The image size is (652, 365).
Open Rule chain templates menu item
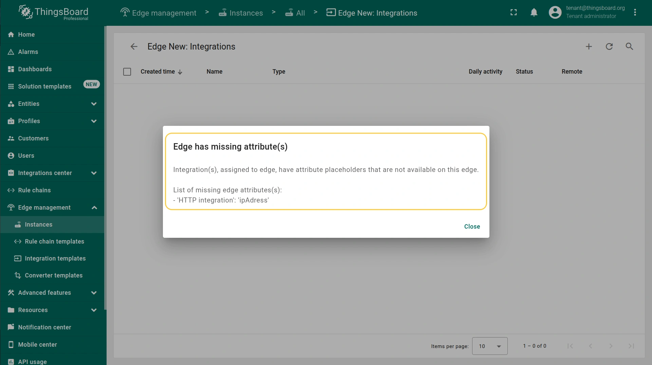point(54,242)
